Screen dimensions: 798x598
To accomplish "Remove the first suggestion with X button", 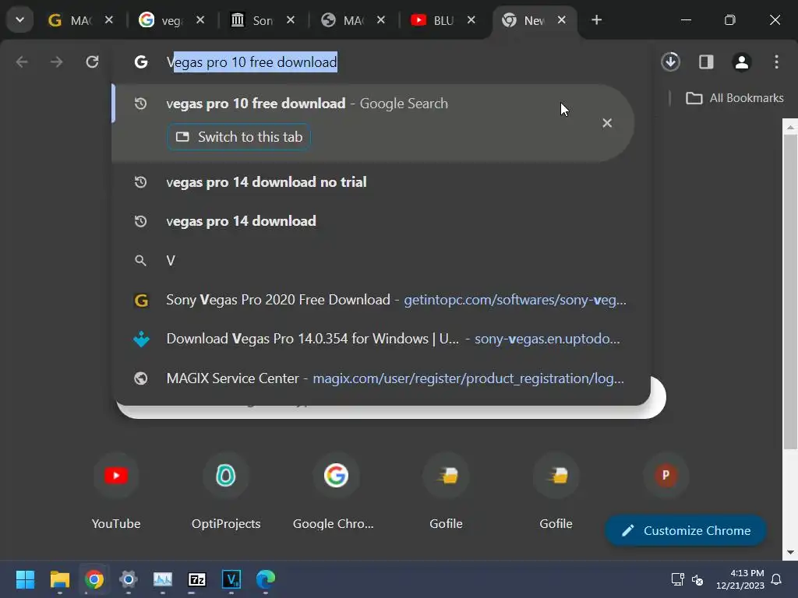I will (606, 123).
